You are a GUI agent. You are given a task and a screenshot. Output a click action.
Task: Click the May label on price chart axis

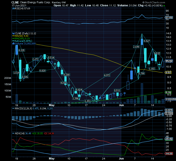pyautogui.click(x=52, y=105)
